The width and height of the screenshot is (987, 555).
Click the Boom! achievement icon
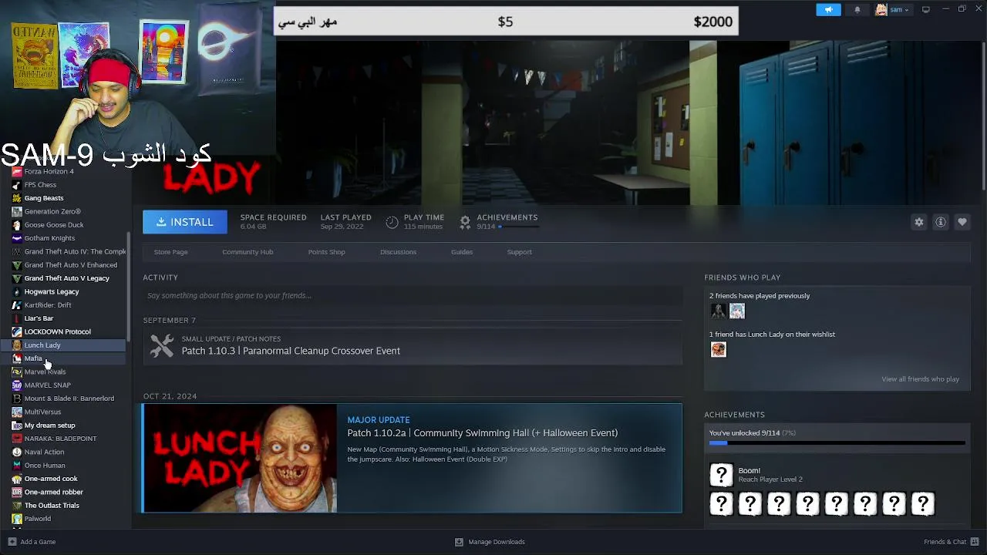point(721,475)
